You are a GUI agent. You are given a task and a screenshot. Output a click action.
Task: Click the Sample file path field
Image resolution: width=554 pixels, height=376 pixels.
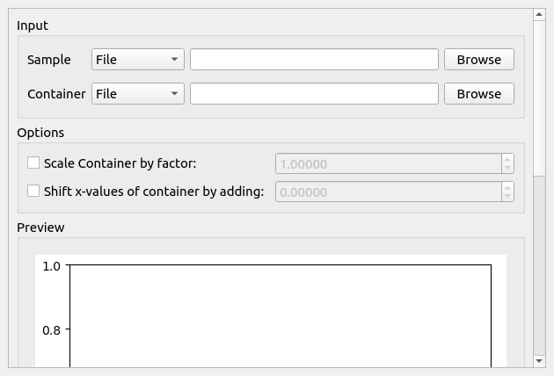coord(314,60)
